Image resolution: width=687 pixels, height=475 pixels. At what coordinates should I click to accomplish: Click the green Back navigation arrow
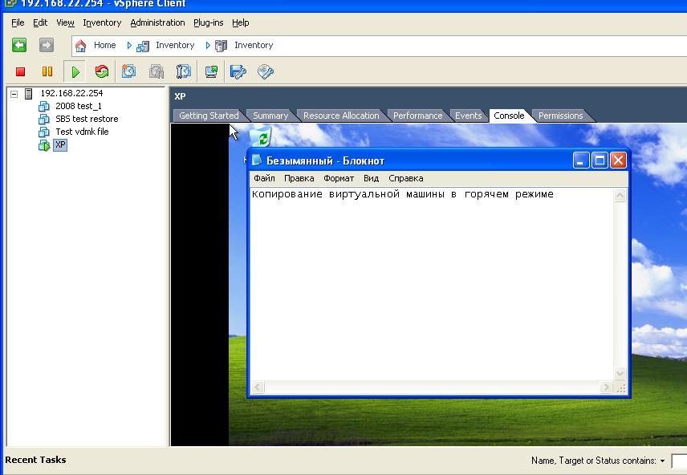pos(19,45)
